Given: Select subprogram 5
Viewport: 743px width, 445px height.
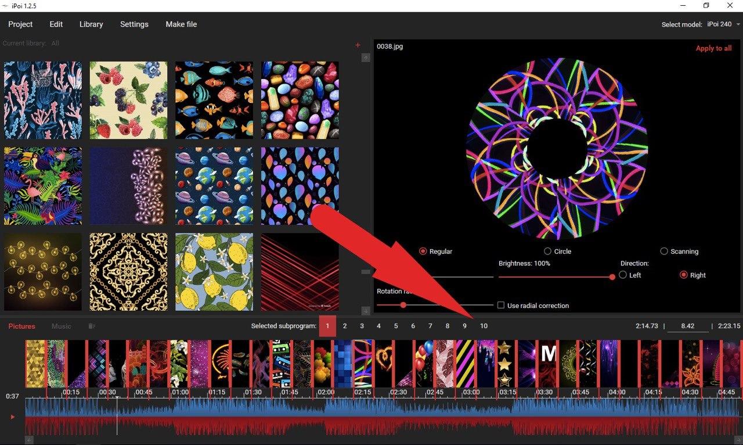Looking at the screenshot, I should 396,326.
